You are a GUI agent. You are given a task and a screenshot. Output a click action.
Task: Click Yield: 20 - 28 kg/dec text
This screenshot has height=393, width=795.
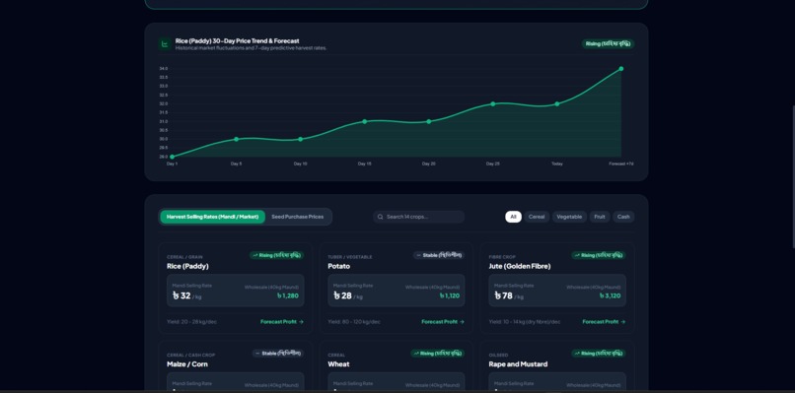point(191,322)
